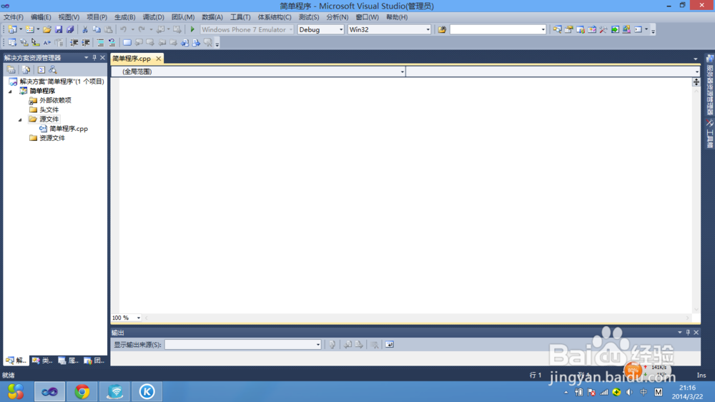
Task: Switch to the 团.. team explorer tab
Action: coord(94,361)
